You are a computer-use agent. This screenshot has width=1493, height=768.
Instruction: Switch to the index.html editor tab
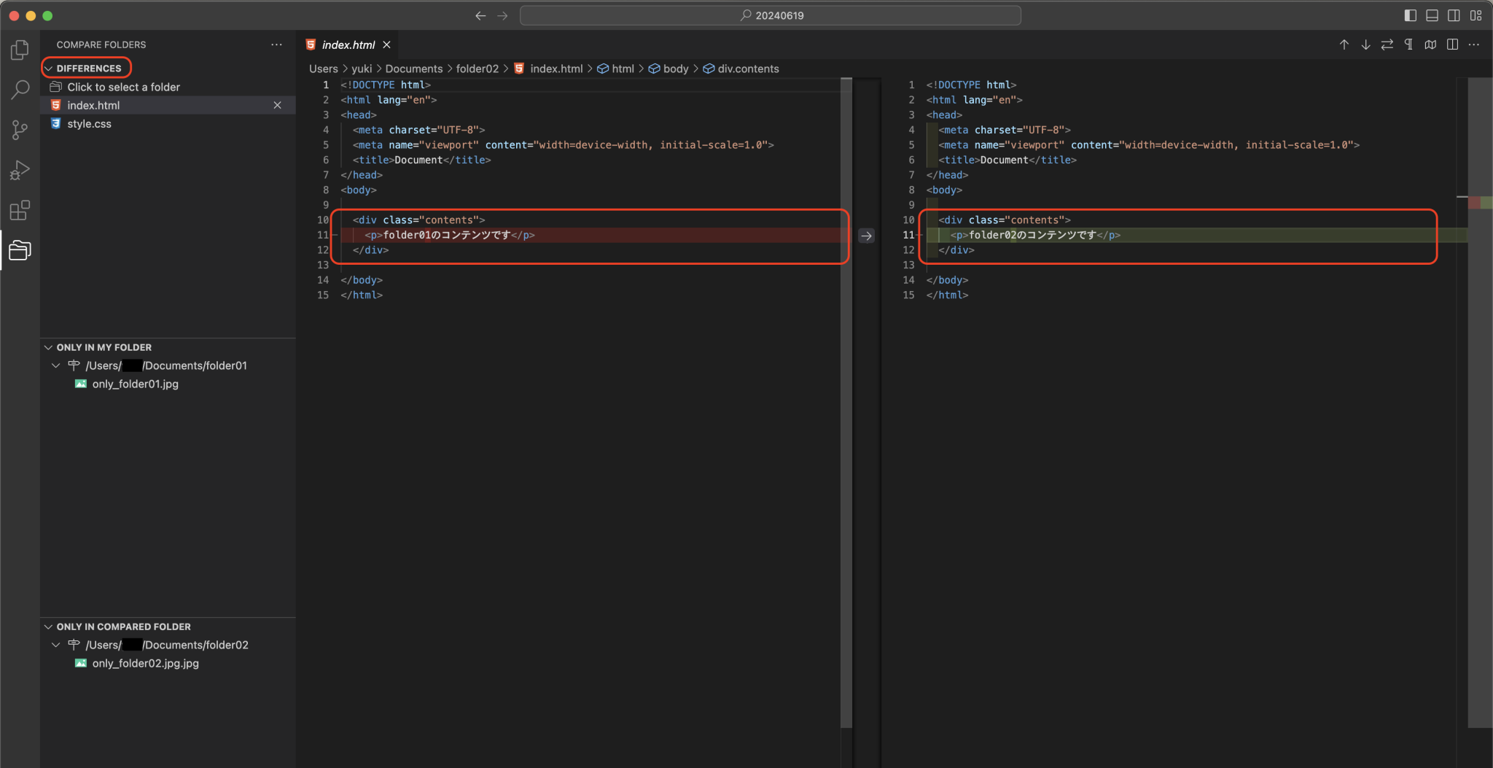[347, 44]
